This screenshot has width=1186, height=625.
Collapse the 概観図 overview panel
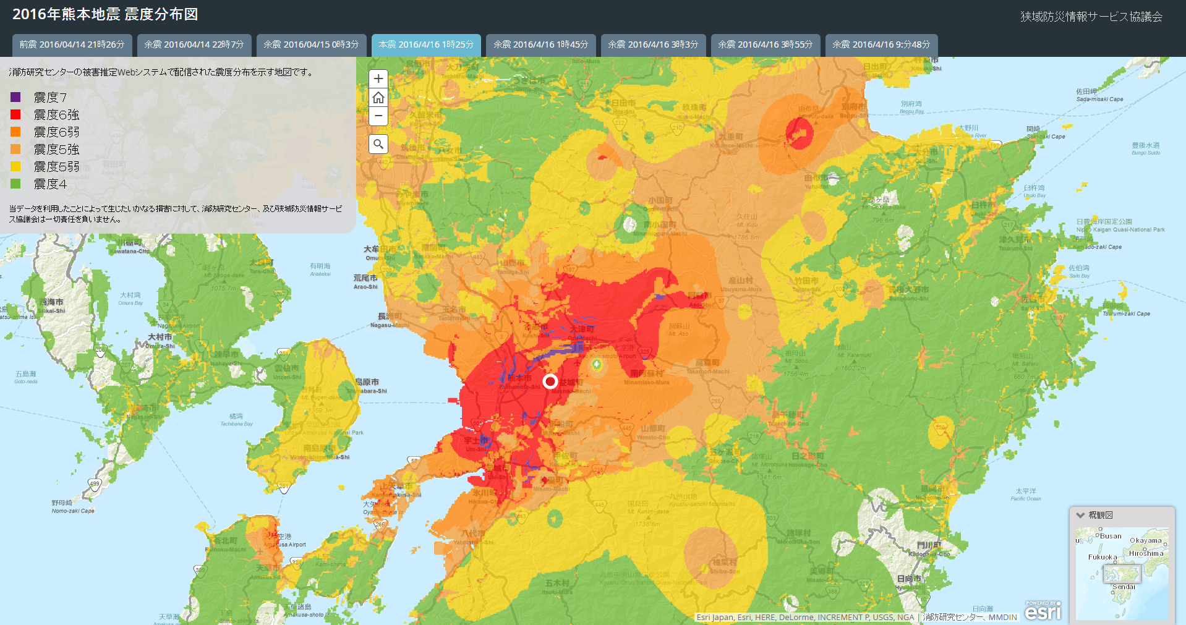pyautogui.click(x=1080, y=515)
